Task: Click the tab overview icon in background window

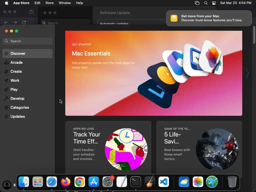Action: coord(31,12)
